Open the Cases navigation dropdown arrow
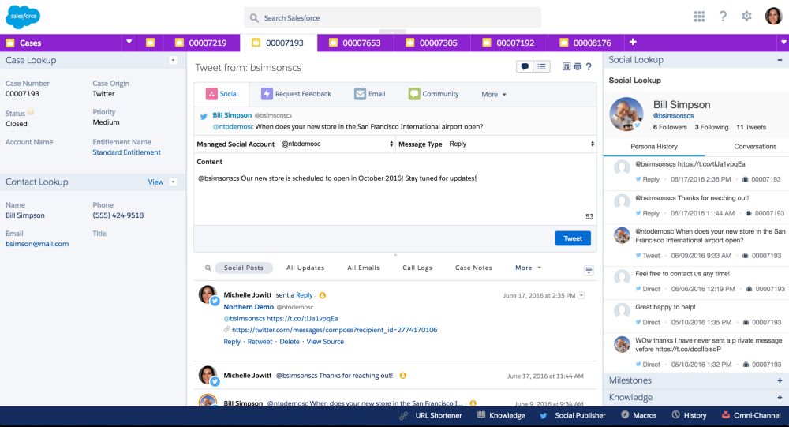The image size is (789, 427). (x=129, y=42)
